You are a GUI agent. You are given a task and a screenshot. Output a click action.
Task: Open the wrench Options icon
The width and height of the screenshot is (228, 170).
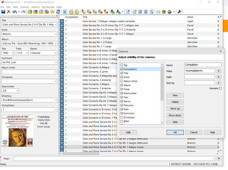(179, 12)
